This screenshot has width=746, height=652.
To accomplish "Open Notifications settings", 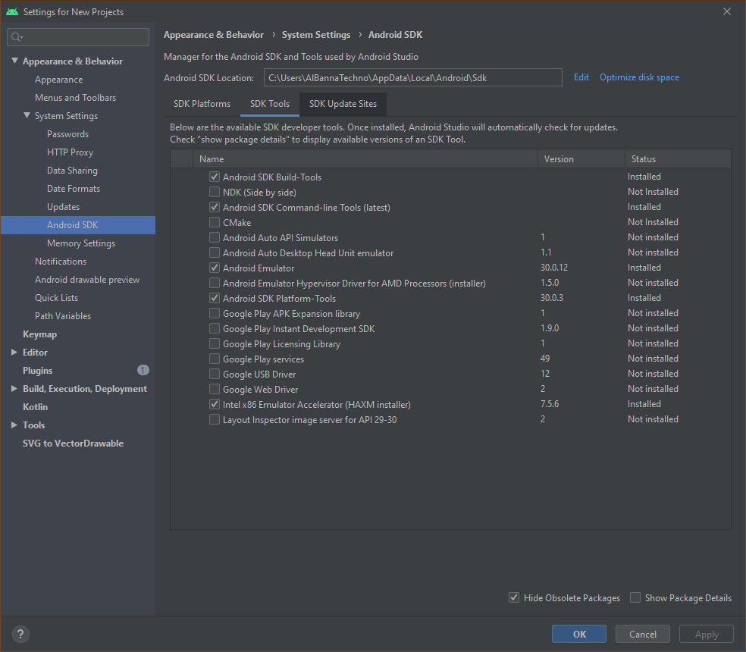I will [x=61, y=262].
